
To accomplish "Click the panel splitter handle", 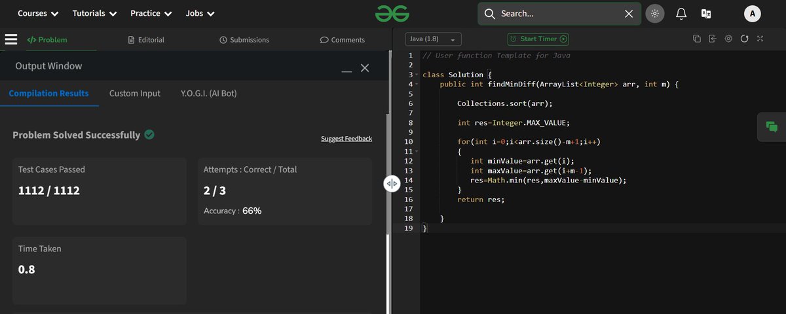I will (x=392, y=184).
